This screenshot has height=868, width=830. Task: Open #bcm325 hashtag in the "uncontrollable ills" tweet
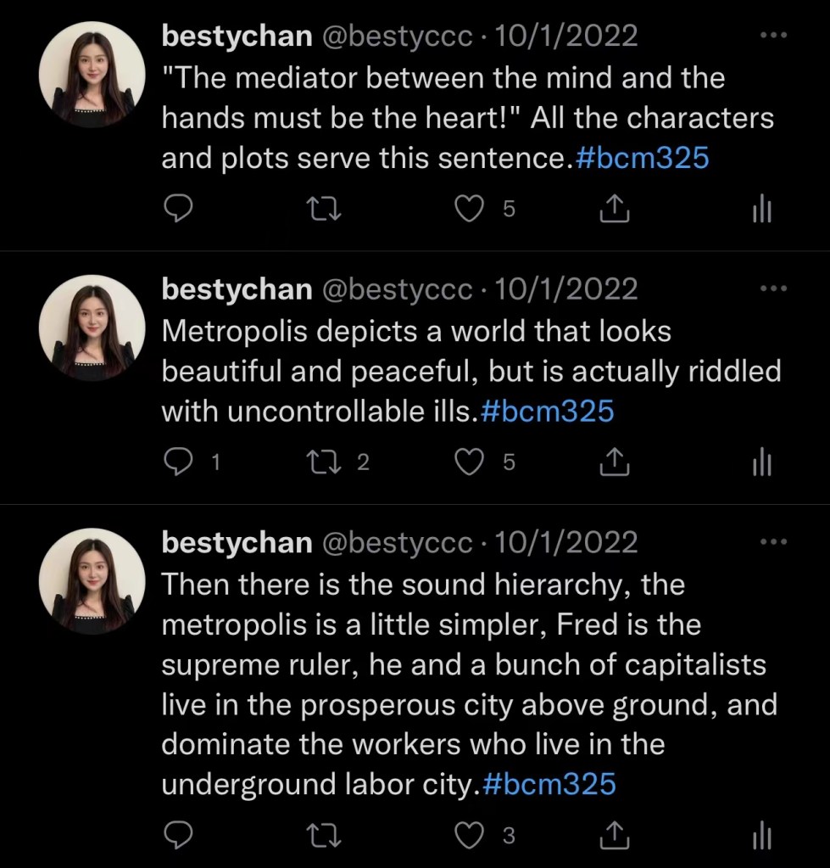(x=546, y=412)
